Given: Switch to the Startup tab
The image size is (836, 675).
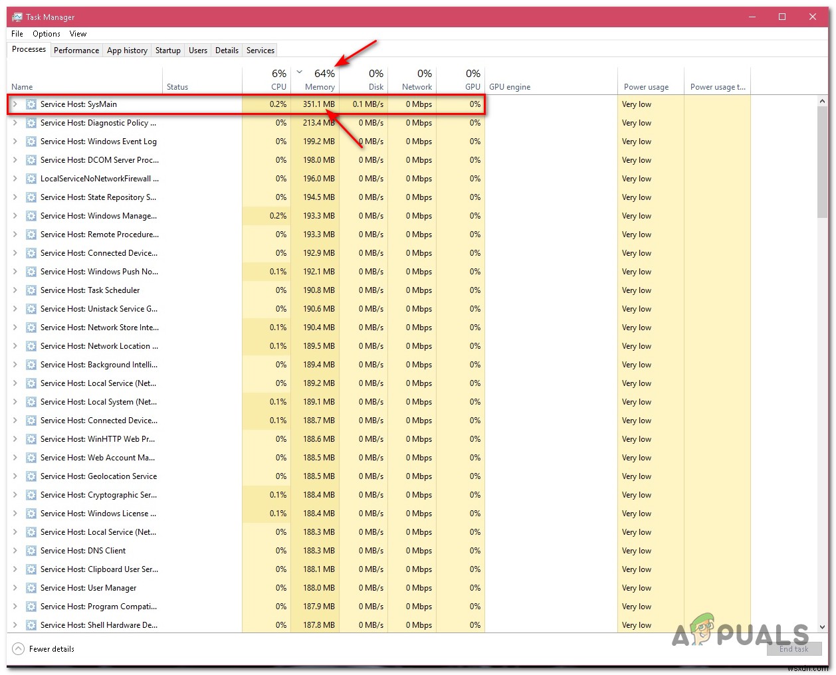Looking at the screenshot, I should [167, 50].
